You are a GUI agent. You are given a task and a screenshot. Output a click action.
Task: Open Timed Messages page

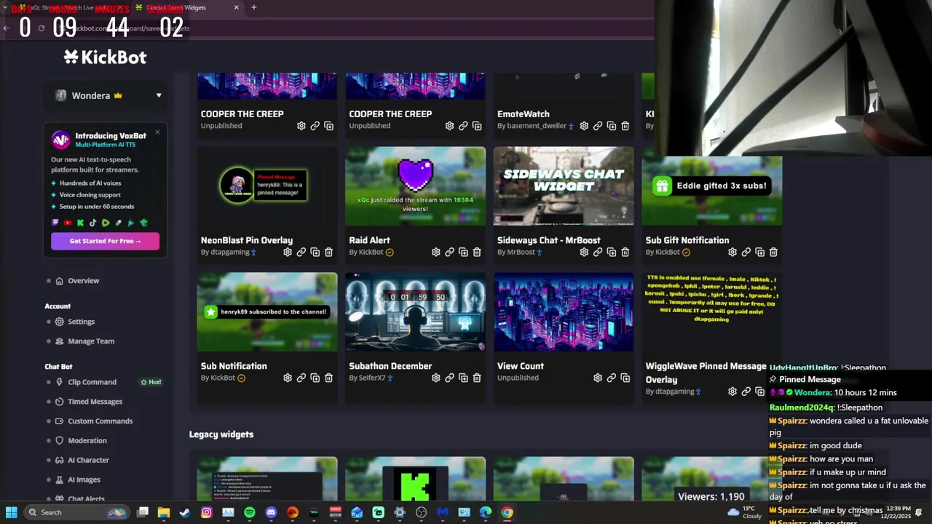click(95, 402)
